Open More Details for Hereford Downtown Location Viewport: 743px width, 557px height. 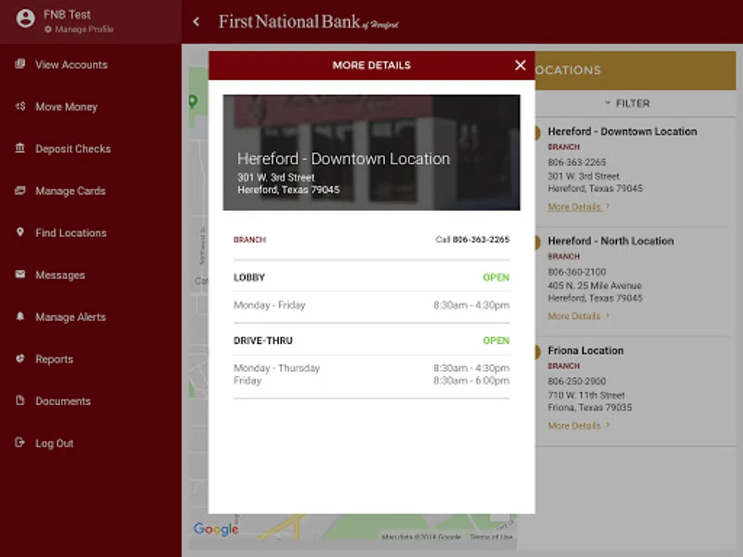click(579, 207)
